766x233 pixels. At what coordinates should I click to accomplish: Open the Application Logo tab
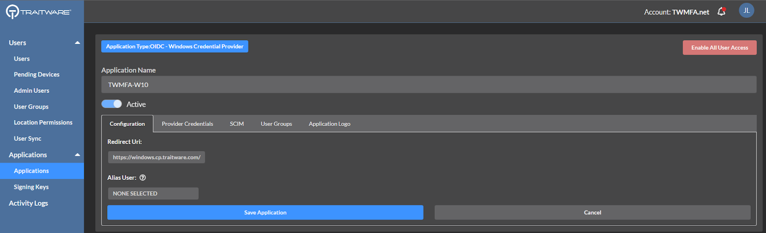click(x=329, y=124)
